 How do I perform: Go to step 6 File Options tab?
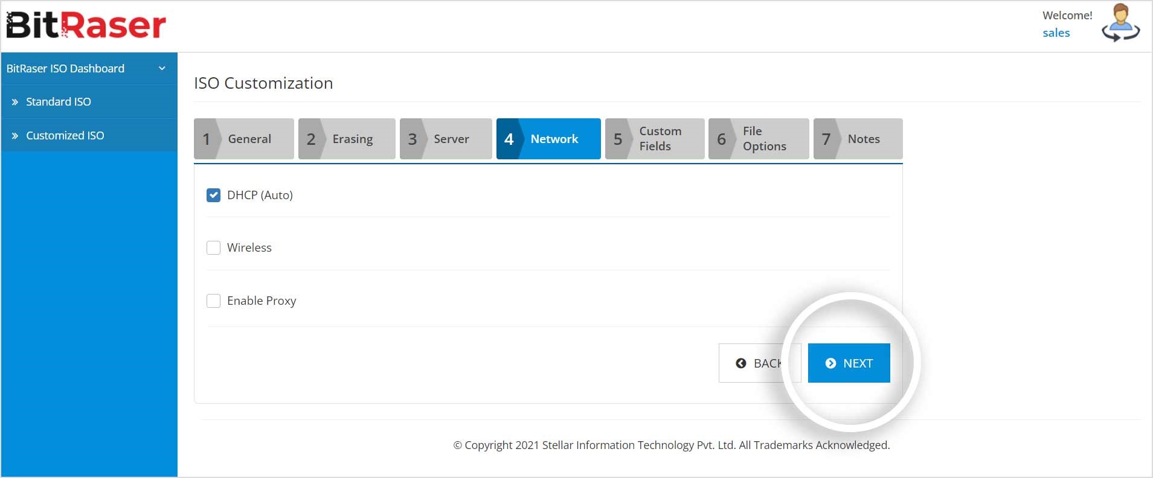(x=759, y=139)
